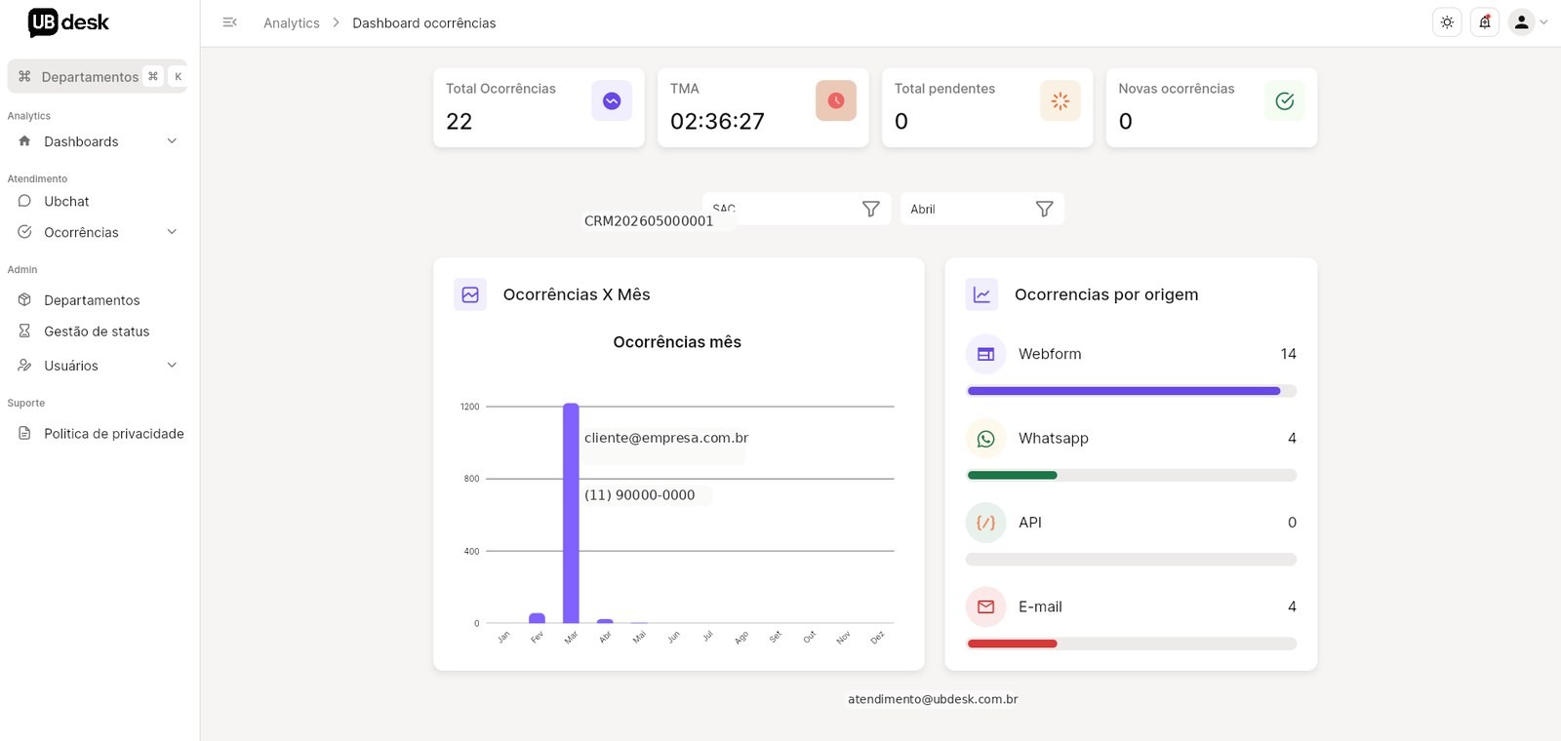
Task: Expand the Ocorrências chevron
Action: coord(172,232)
